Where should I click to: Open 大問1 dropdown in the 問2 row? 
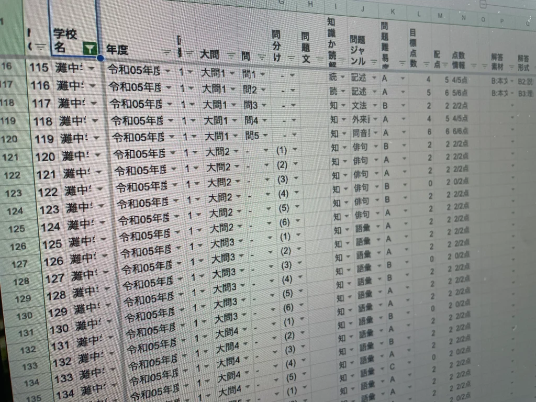pyautogui.click(x=233, y=89)
